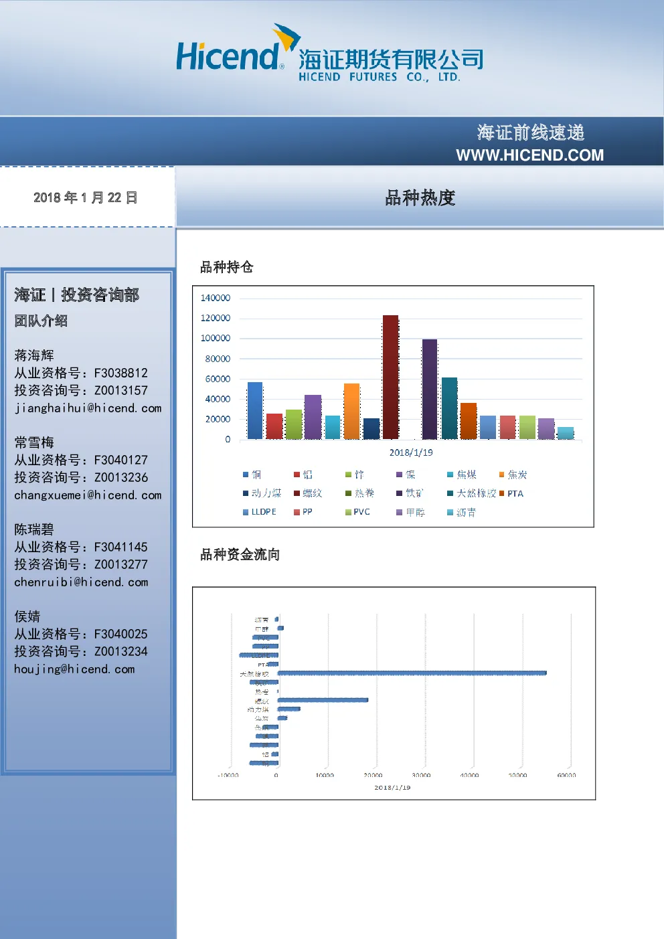Click the PVC legend label
Image resolution: width=664 pixels, height=939 pixels.
(361, 512)
